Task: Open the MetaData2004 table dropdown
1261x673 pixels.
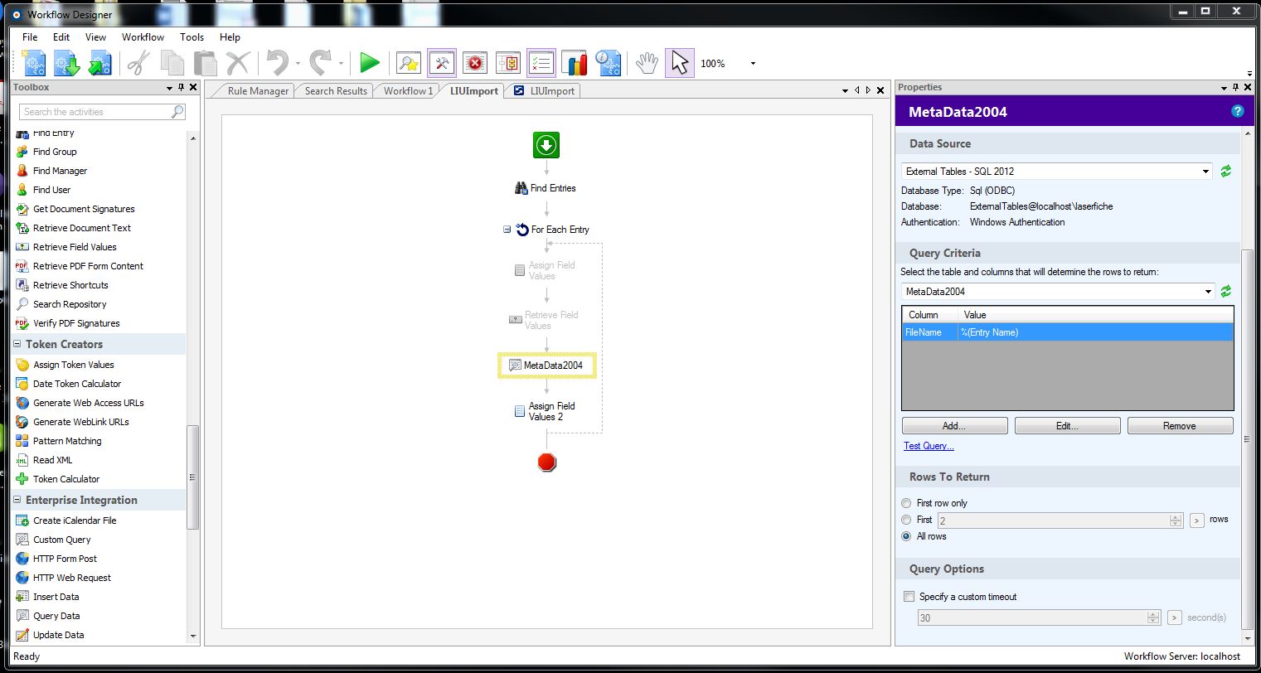Action: pos(1205,292)
